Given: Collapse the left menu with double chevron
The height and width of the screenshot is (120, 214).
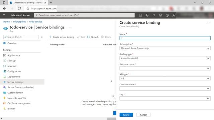Looking at the screenshot, I should 42,37.
